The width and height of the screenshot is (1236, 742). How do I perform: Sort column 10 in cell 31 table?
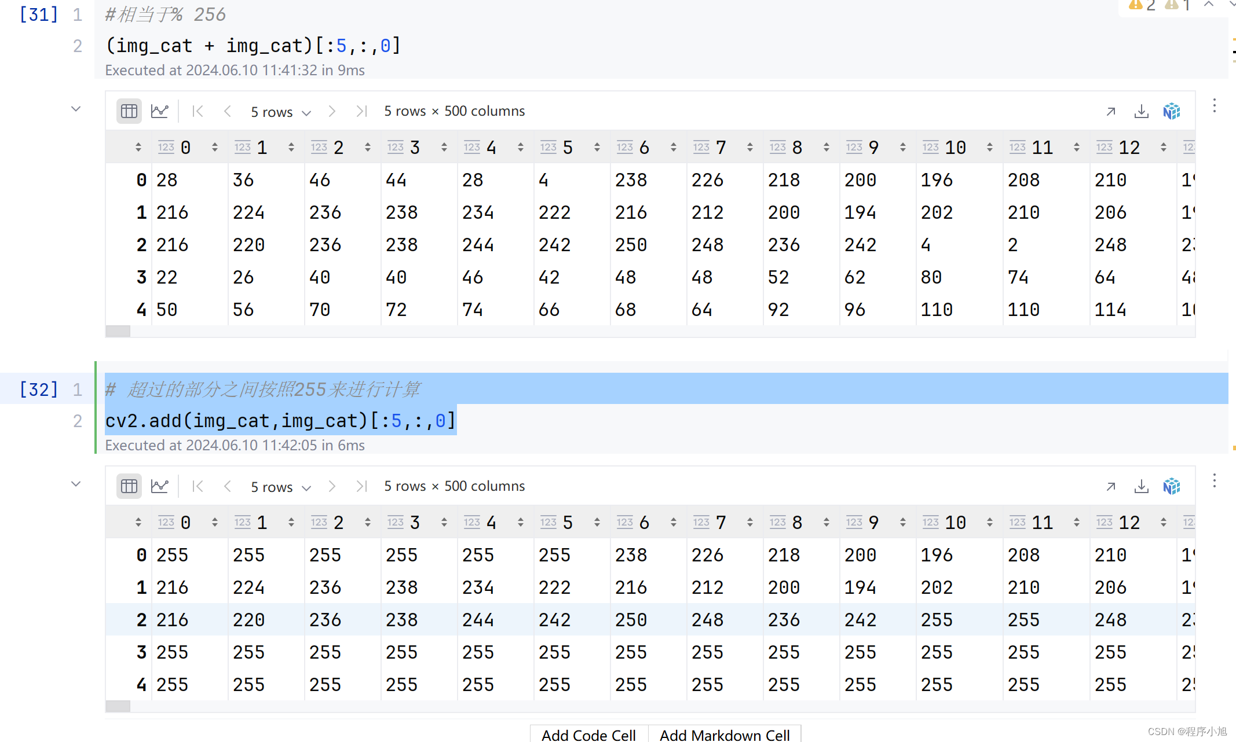[x=990, y=148]
